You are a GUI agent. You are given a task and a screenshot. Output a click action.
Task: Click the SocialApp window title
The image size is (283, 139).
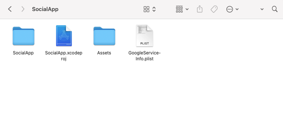click(45, 9)
